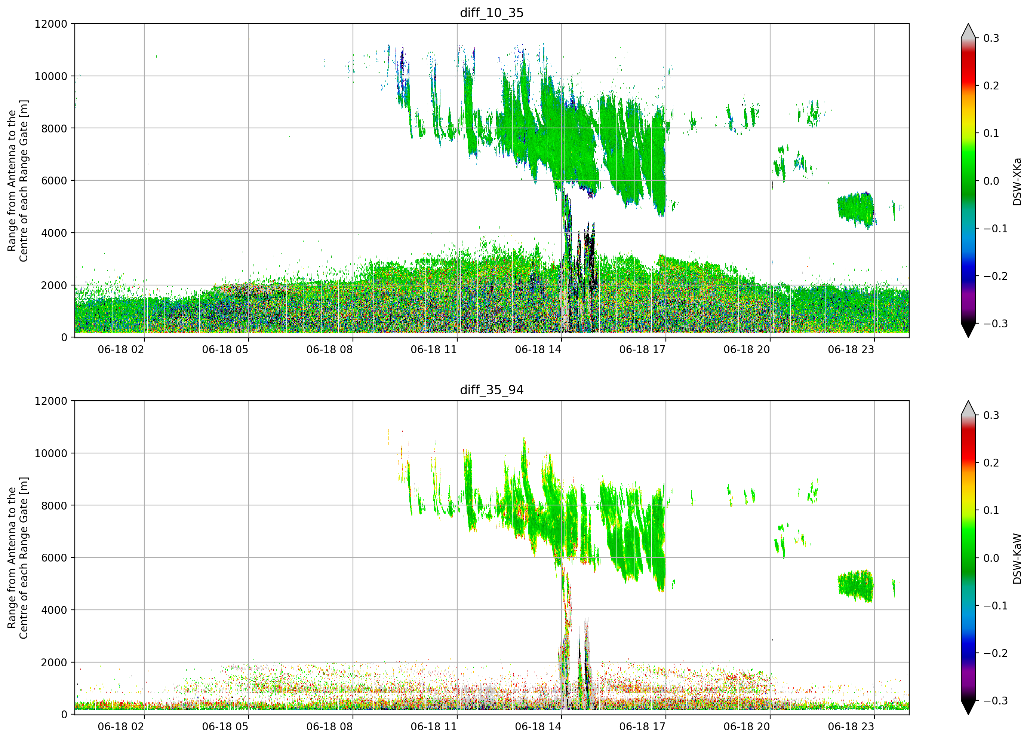Click the "06-18 20" tick under the diff_35_94 plot
This screenshot has width=1030, height=740.
point(747,727)
